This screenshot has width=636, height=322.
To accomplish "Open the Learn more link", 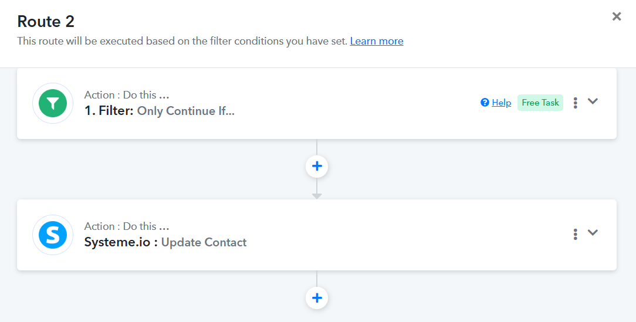I will (x=377, y=41).
